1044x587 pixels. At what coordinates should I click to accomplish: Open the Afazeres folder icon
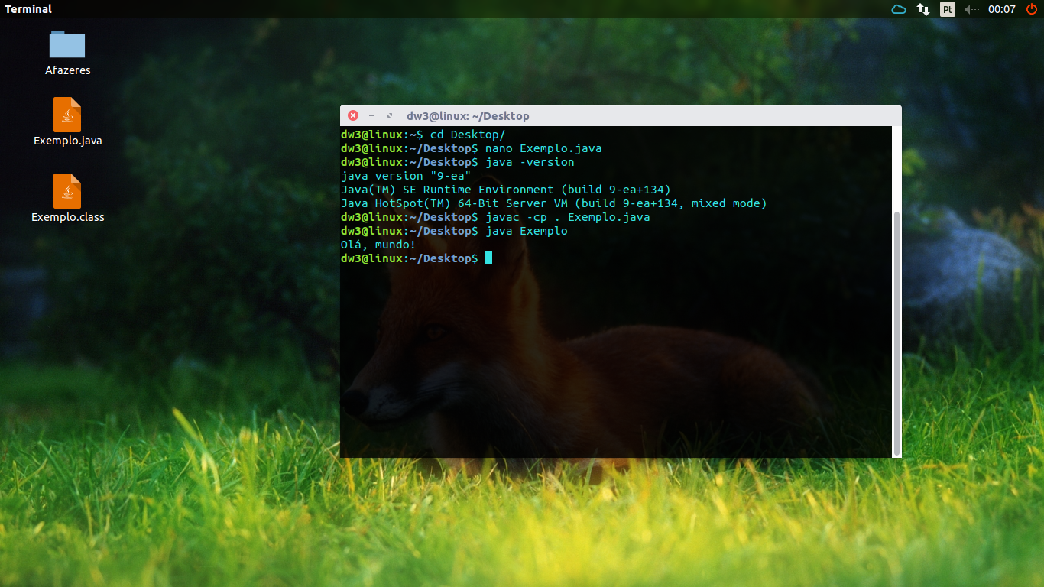tap(67, 44)
